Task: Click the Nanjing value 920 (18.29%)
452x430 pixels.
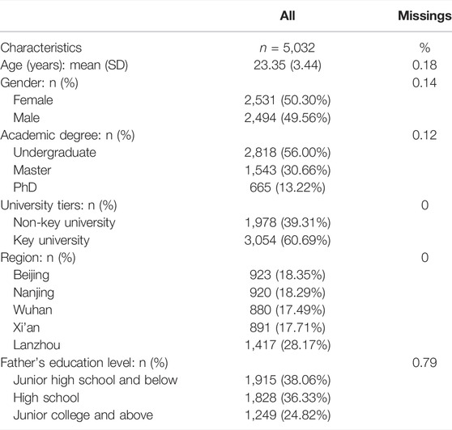Action: pos(288,293)
